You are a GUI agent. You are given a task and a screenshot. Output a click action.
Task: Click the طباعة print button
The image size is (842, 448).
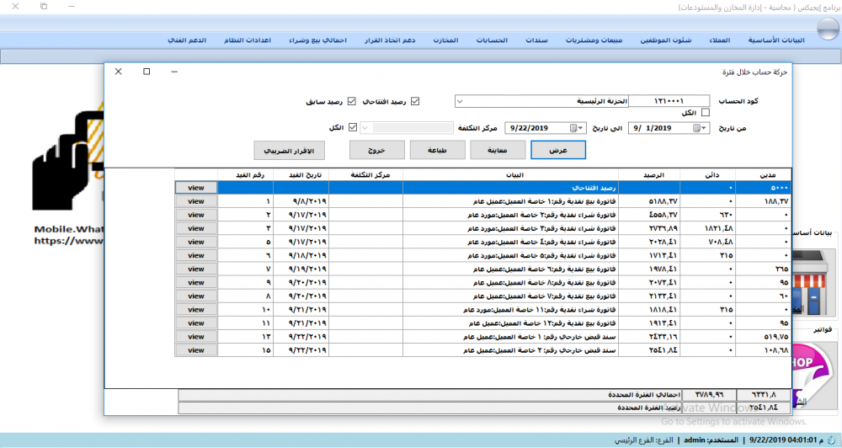[x=437, y=151]
